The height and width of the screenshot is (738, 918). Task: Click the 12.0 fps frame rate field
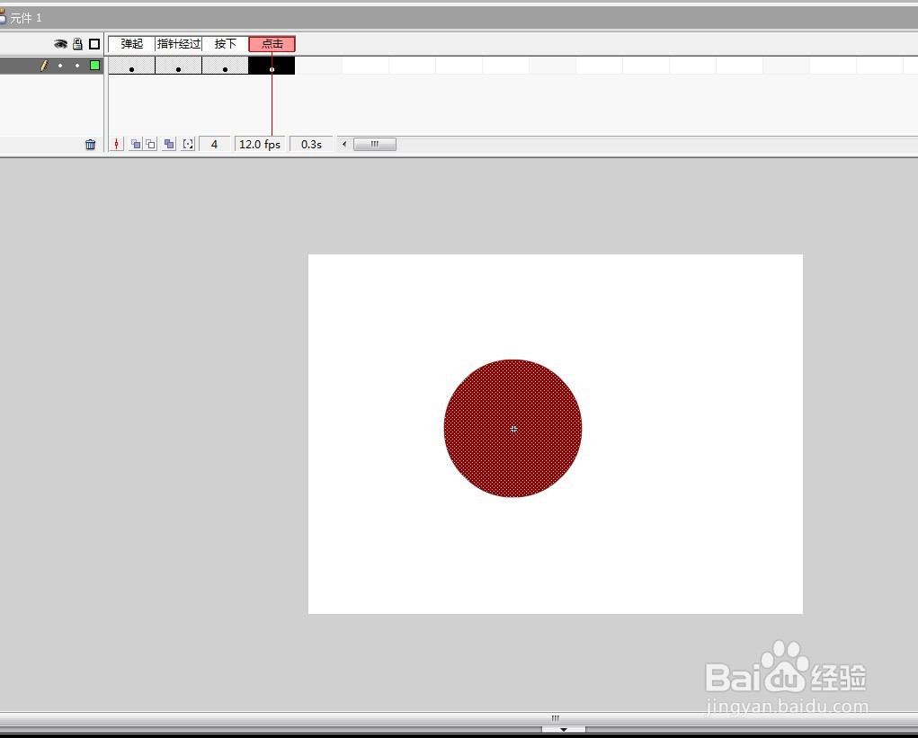pyautogui.click(x=260, y=144)
